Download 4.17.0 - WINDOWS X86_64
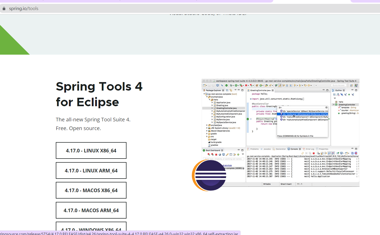 tap(91, 227)
